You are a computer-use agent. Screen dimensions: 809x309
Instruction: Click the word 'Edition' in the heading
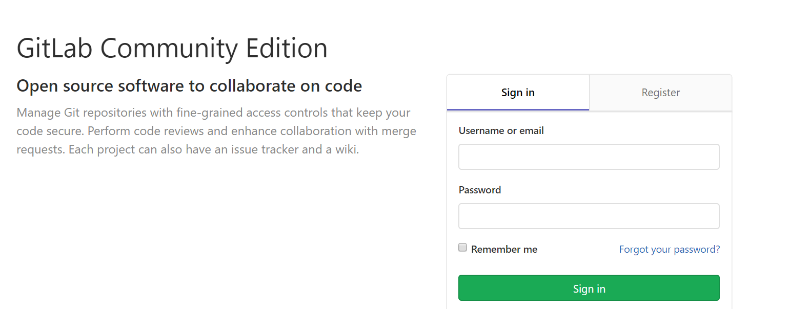point(286,49)
